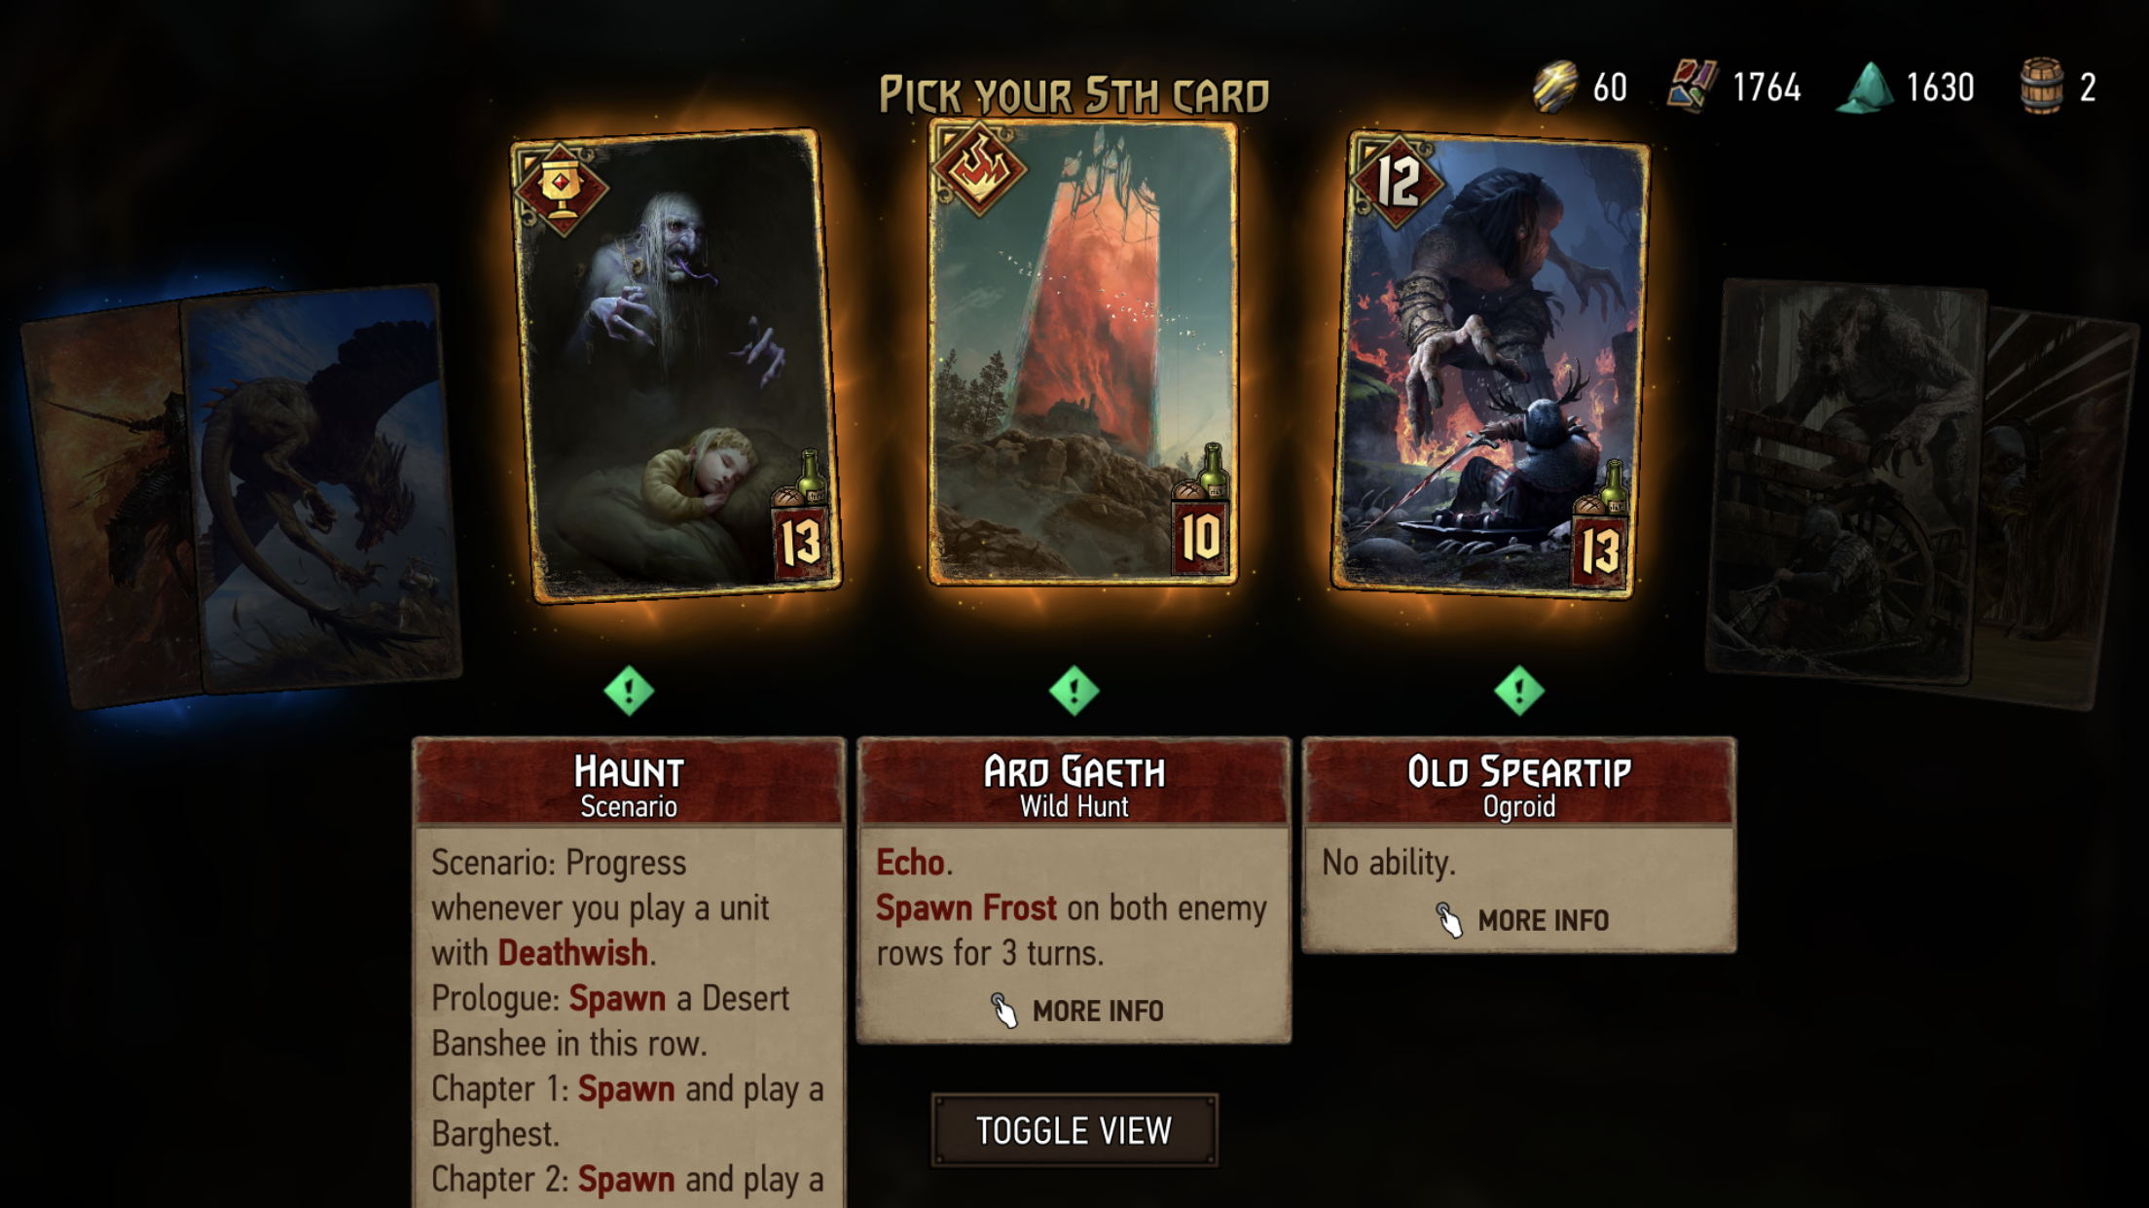Click Haunt card's chalice scenario icon
2149x1208 pixels.
pyautogui.click(x=561, y=189)
